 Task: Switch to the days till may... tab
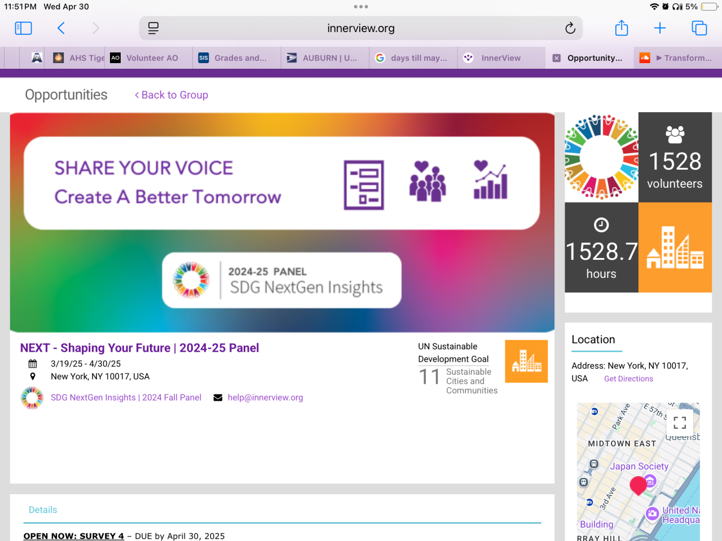coord(413,58)
